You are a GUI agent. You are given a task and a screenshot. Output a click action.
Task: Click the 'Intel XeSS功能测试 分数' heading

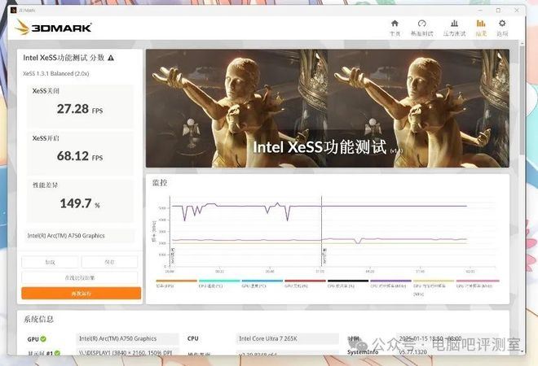(x=64, y=58)
